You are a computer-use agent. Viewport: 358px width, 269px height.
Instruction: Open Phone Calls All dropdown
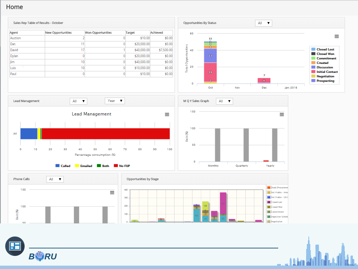pos(55,179)
